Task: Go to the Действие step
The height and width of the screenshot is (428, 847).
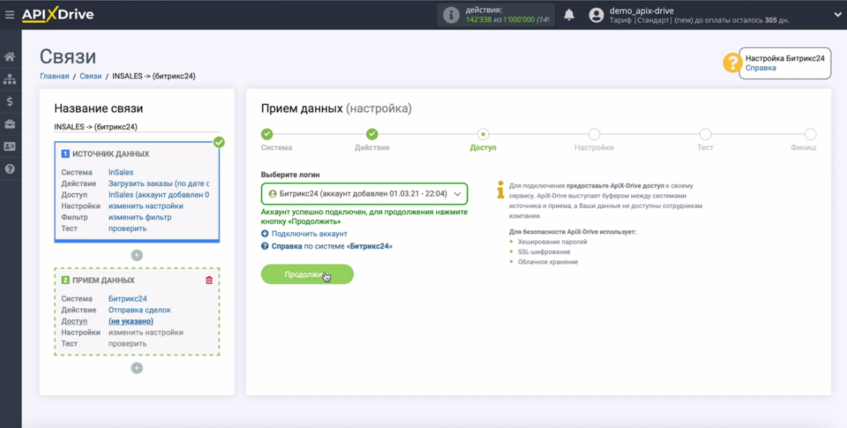Action: coord(372,135)
